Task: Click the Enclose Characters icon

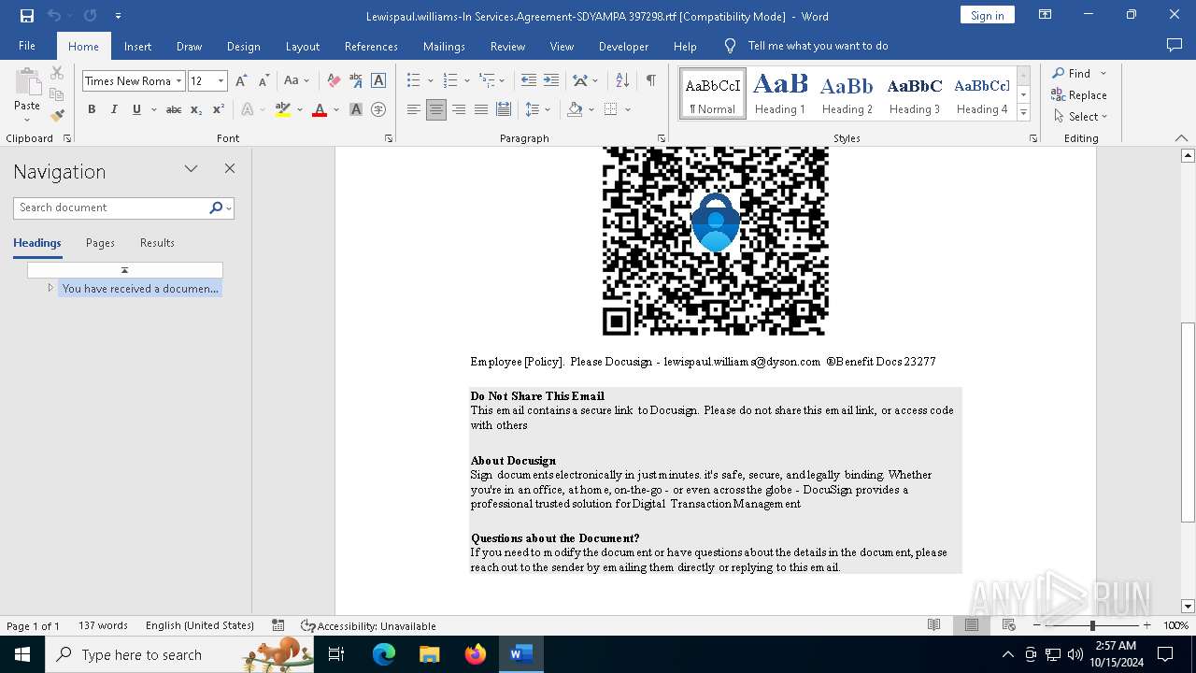Action: pos(378,109)
